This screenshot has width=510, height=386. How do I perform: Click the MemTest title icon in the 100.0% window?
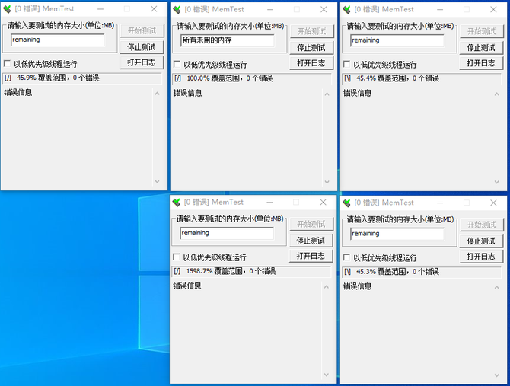tap(177, 9)
